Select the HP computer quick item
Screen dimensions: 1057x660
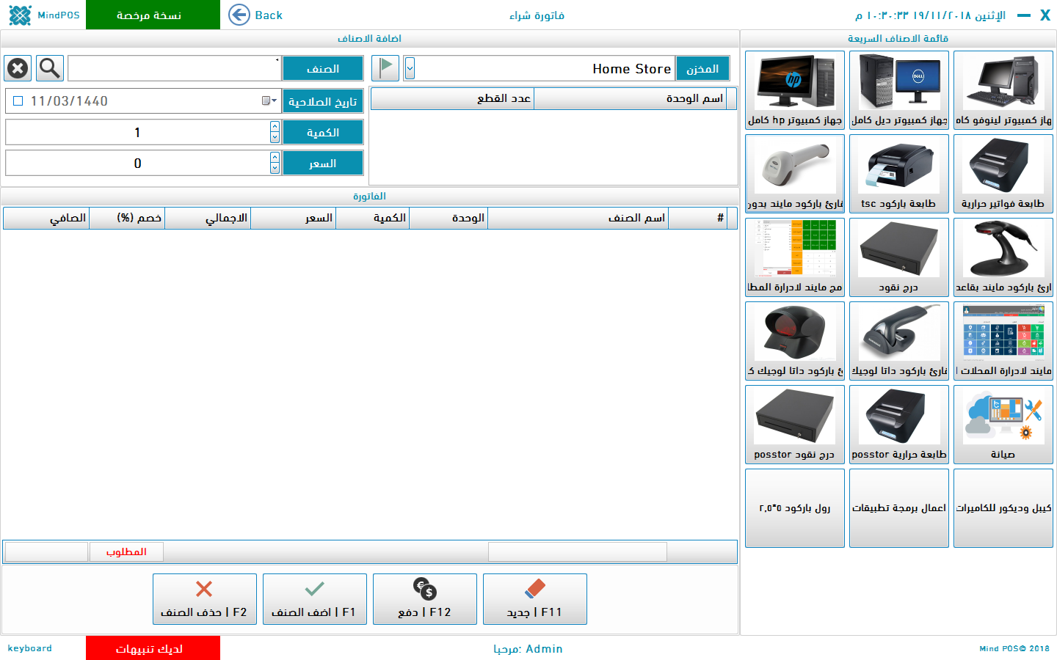pyautogui.click(x=794, y=90)
